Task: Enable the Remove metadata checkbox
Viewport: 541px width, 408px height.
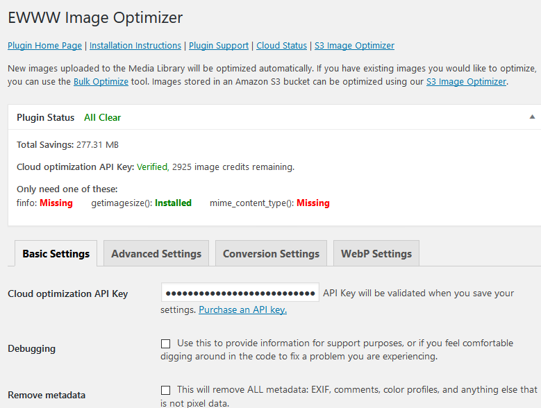Action: tap(165, 390)
